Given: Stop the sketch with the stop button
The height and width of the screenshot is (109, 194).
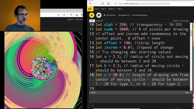Looking at the screenshot, I should coord(99,15).
